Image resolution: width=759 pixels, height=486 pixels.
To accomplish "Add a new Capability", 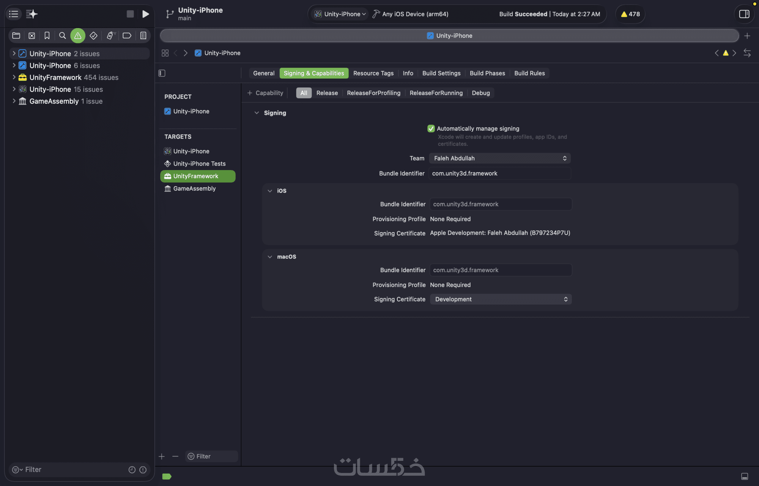I will point(265,93).
